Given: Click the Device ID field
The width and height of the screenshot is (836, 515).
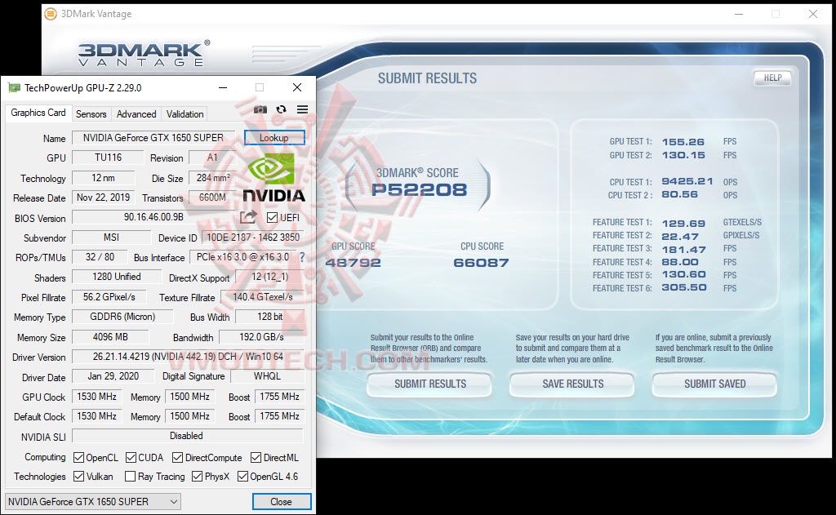Looking at the screenshot, I should (253, 238).
